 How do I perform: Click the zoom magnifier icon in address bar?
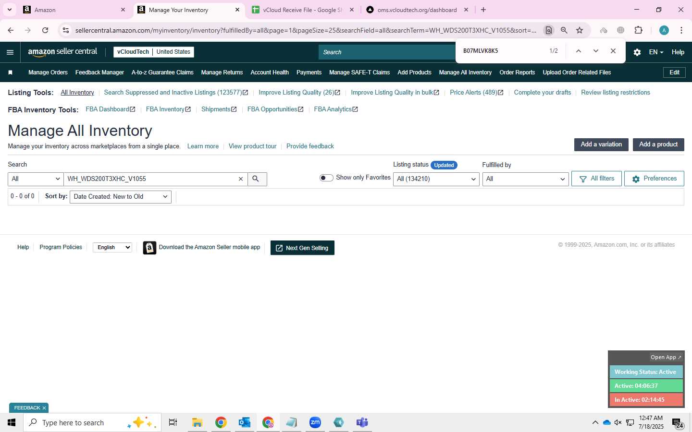tap(564, 30)
